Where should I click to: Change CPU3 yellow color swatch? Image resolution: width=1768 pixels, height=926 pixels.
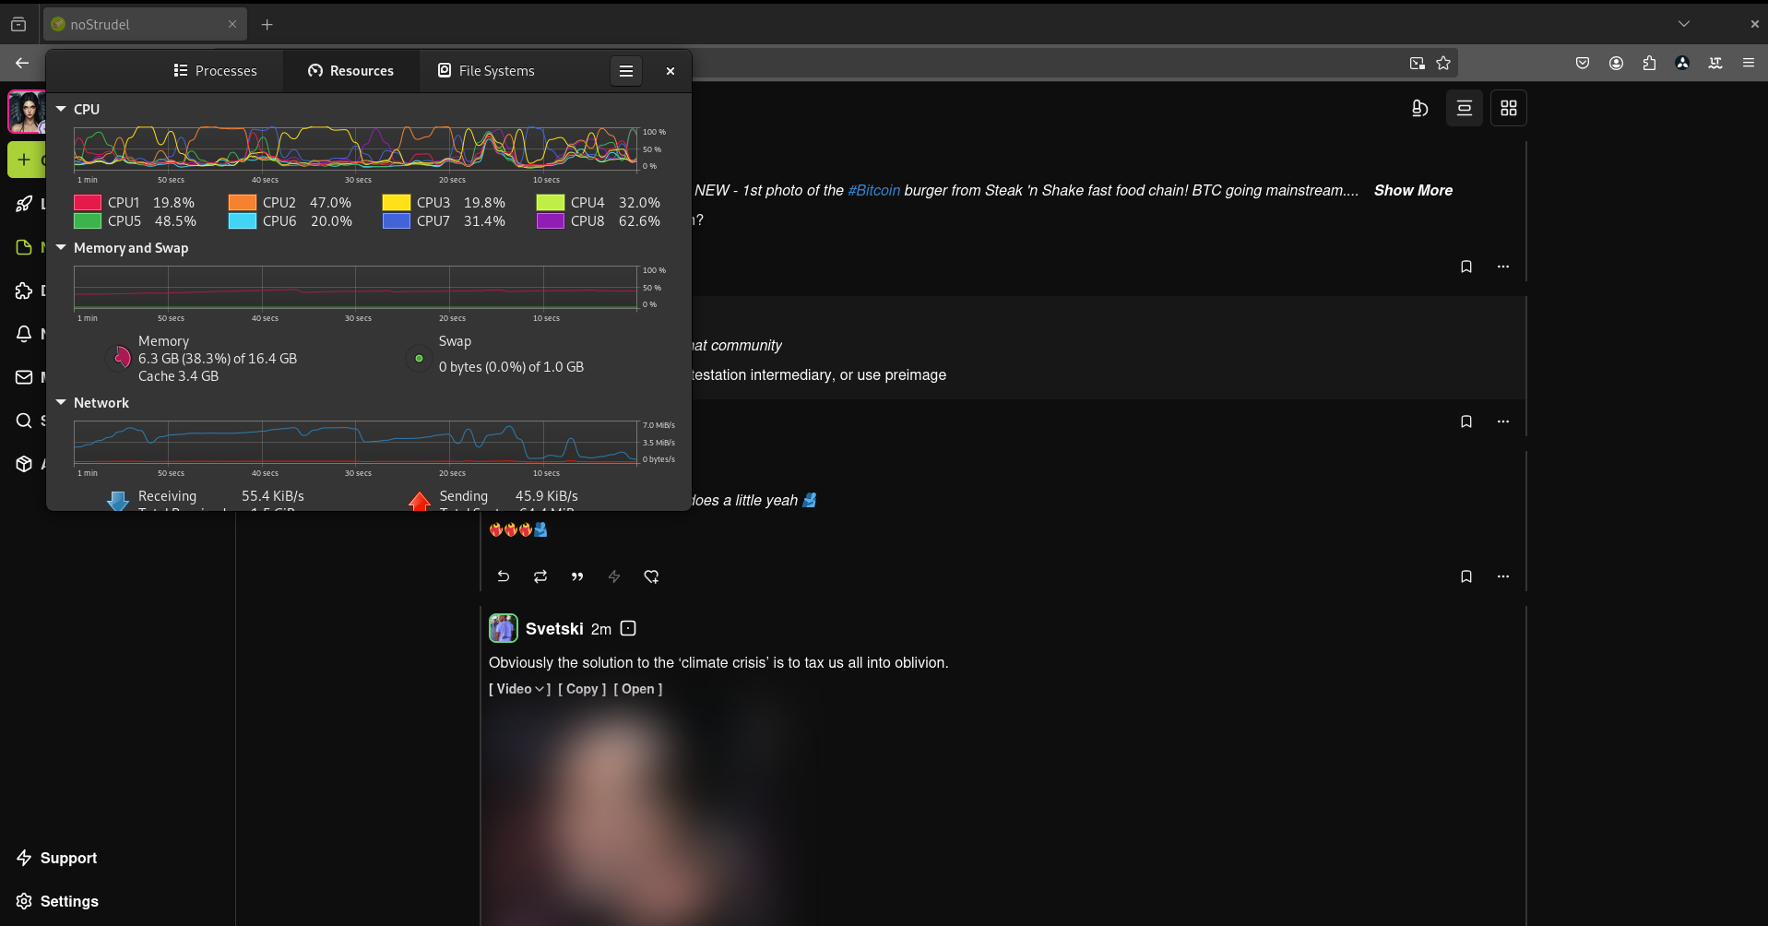[x=397, y=202]
